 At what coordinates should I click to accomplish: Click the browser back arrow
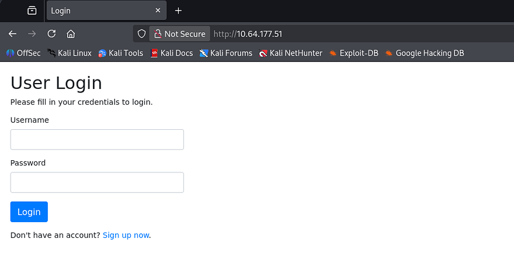click(x=12, y=34)
